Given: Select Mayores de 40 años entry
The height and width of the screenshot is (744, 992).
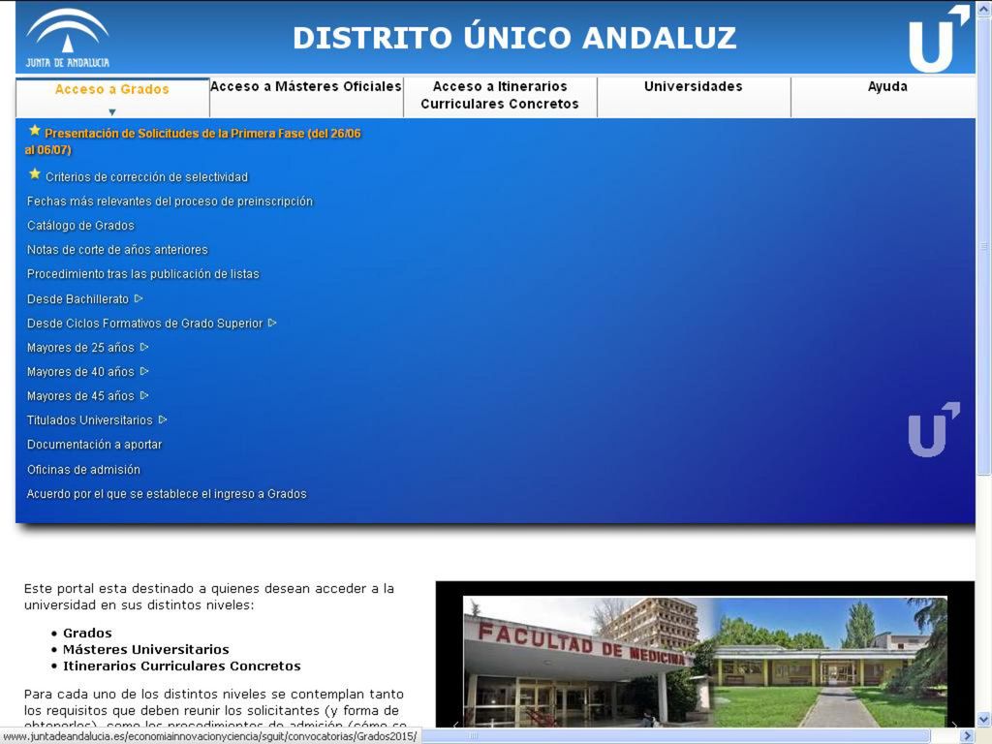Looking at the screenshot, I should (x=80, y=372).
